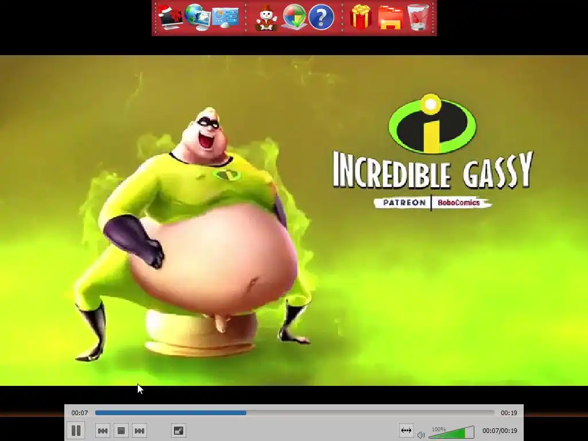Seek on the blue progress bar
The image size is (588, 441).
tap(295, 413)
